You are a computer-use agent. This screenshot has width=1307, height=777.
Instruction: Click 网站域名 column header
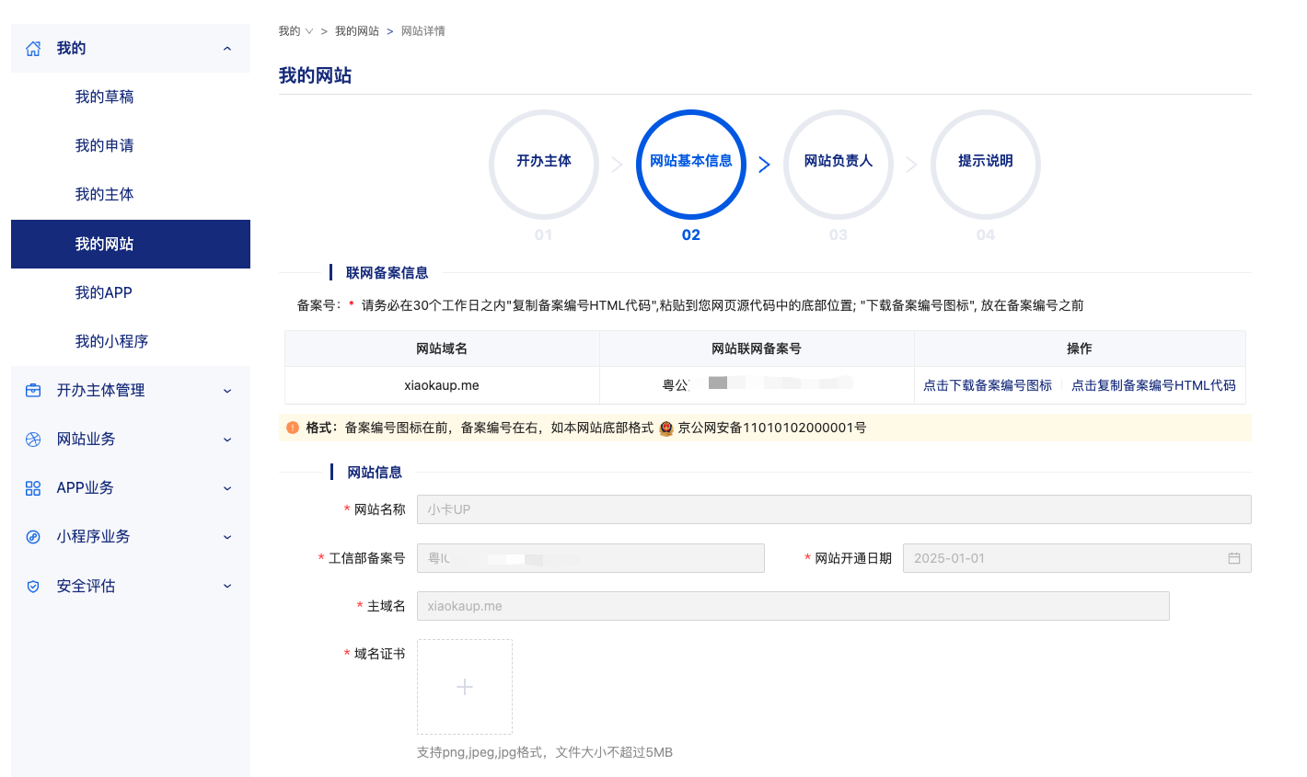point(442,349)
